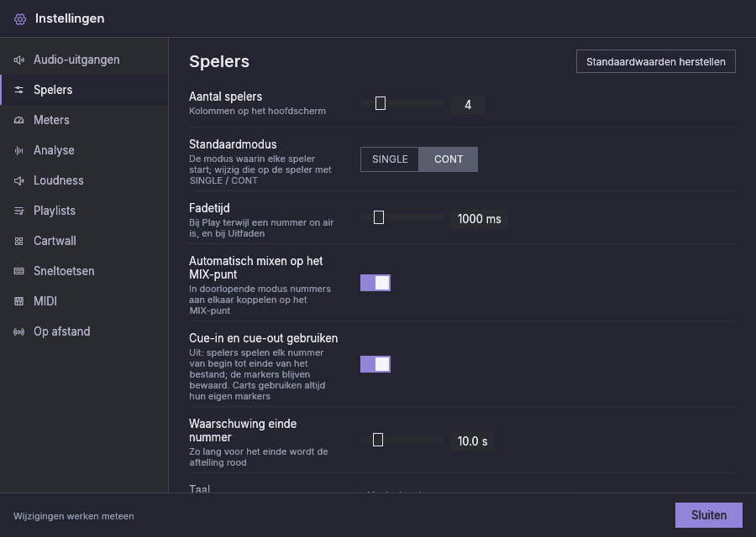Select the Spelers section label
Viewport: 756px width, 537px height.
click(53, 90)
